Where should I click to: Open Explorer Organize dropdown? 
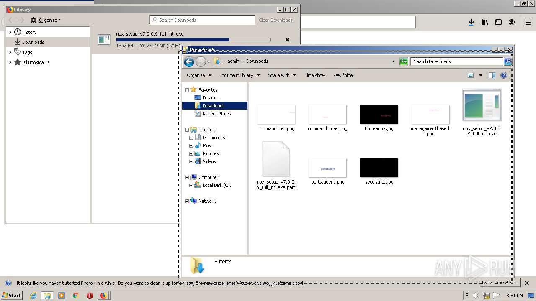pos(199,75)
